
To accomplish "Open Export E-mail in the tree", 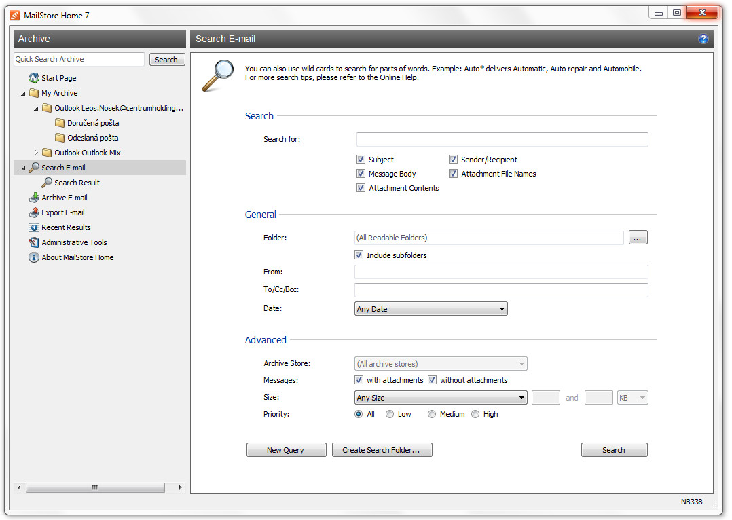I will pos(63,212).
